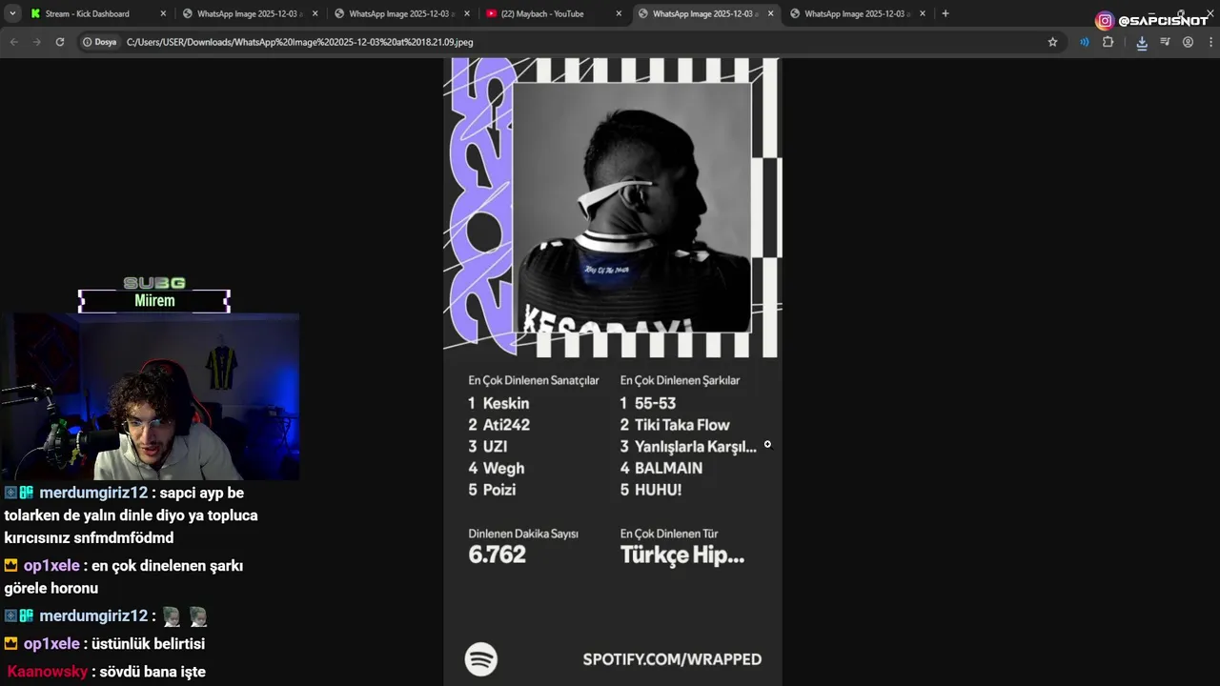Image resolution: width=1220 pixels, height=686 pixels.
Task: Close the Kick Dashboard tab
Action: (x=163, y=13)
